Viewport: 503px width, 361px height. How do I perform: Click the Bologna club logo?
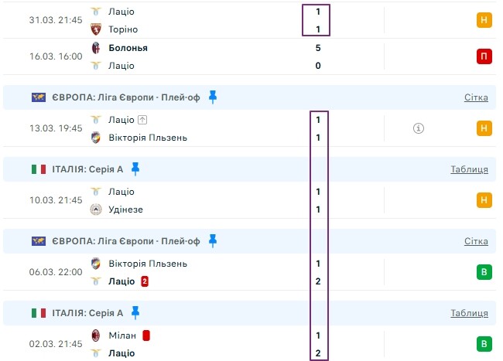click(96, 48)
